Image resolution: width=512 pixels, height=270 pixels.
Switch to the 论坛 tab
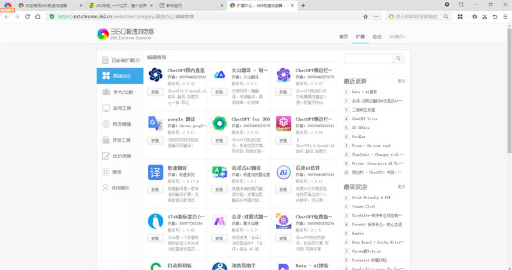(377, 36)
